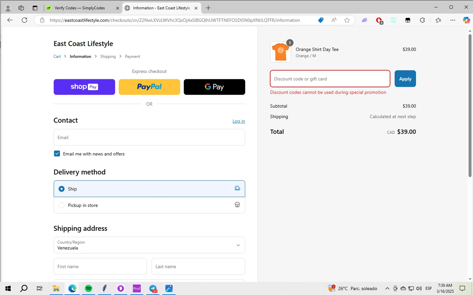Click the browser back arrow

[10, 20]
